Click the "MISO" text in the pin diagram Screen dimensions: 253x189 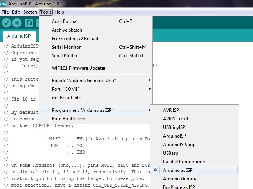point(55,139)
